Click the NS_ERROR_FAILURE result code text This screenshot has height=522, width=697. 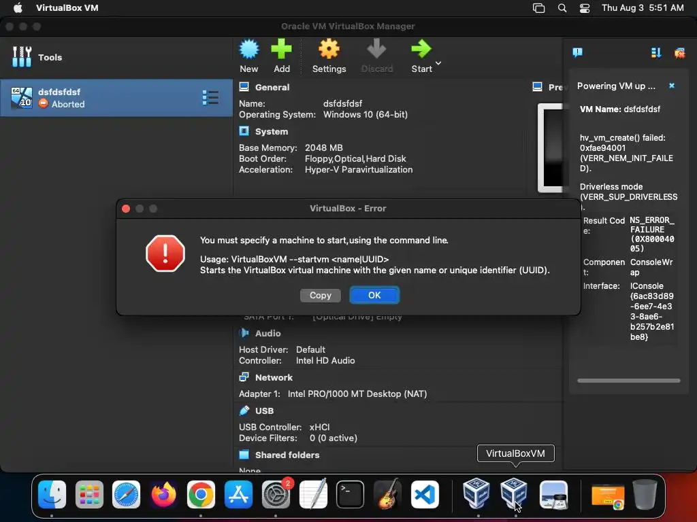(652, 234)
